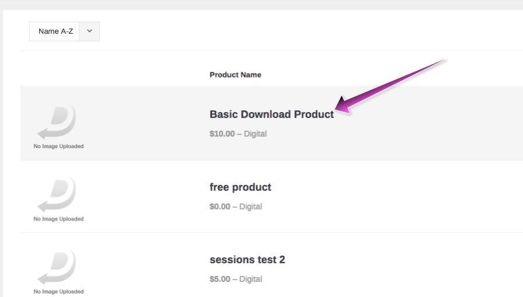Click the $5.00 price text
This screenshot has width=523, height=297.
point(220,279)
